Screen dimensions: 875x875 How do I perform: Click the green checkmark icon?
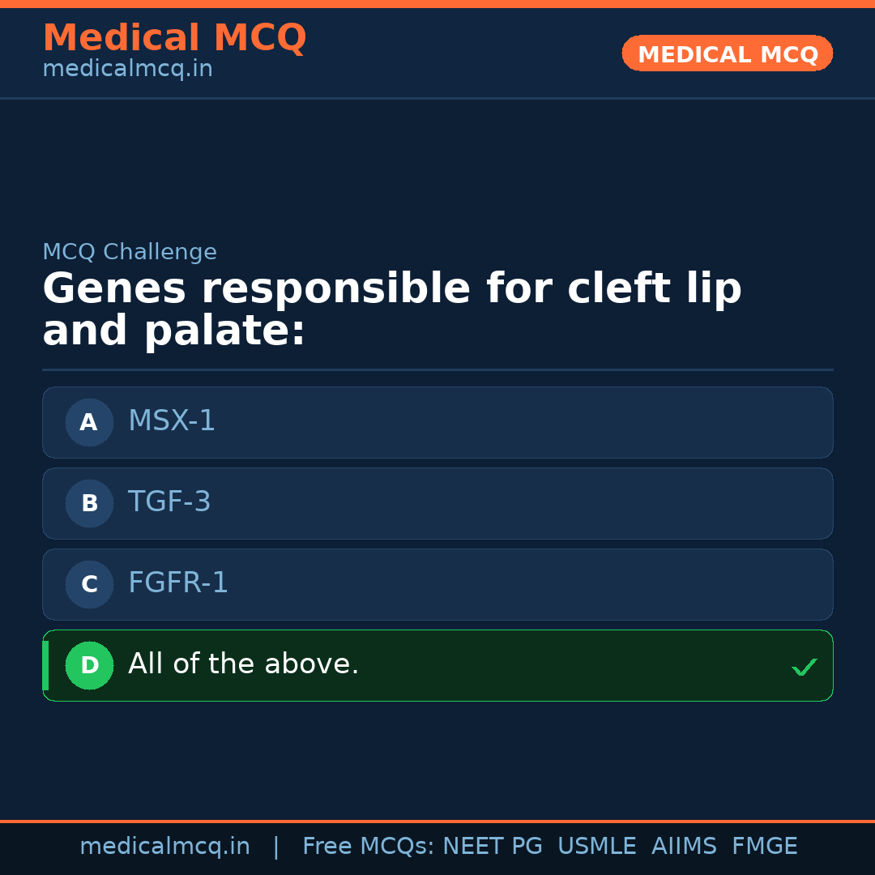(x=804, y=668)
